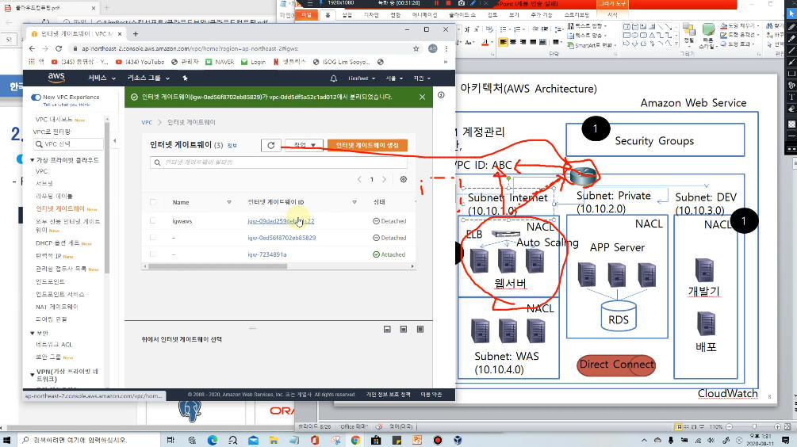Image resolution: width=797 pixels, height=447 pixels.
Task: Open Task View on the taskbar
Action: 171,440
